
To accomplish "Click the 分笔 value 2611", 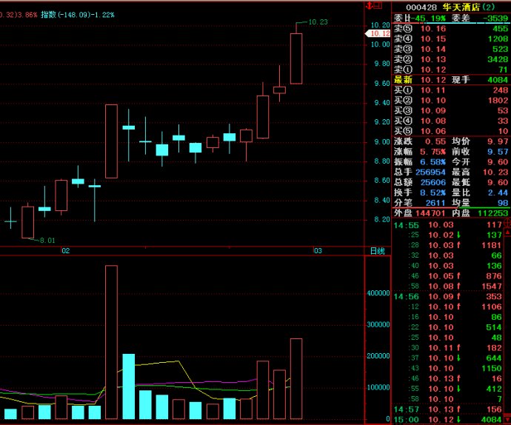I will [x=435, y=203].
